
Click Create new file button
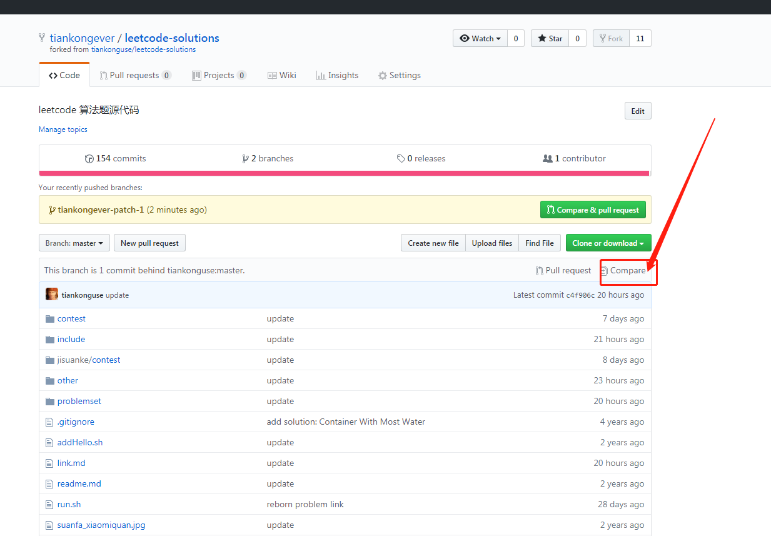click(x=433, y=243)
